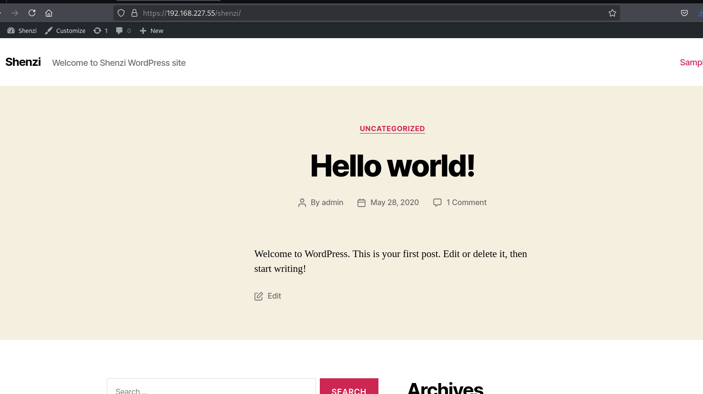
Task: Open the Hello world! post title
Action: tap(392, 166)
